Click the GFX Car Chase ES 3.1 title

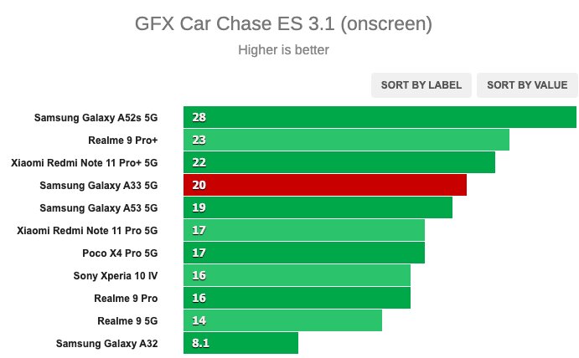click(283, 23)
